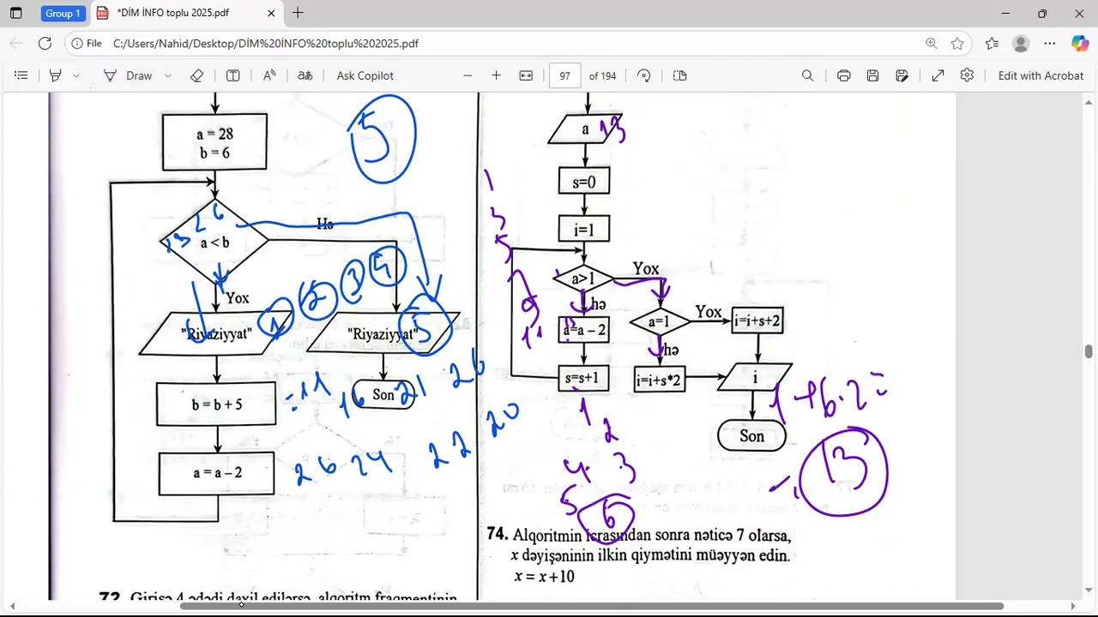Restore down the browser window
The height and width of the screenshot is (617, 1098).
(1042, 13)
